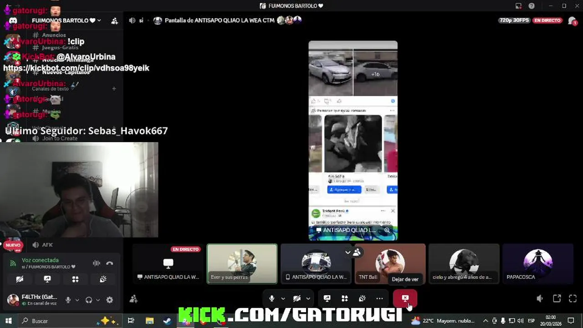Click NUEVO unread mentions badge
Image resolution: width=583 pixels, height=328 pixels.
click(x=13, y=245)
